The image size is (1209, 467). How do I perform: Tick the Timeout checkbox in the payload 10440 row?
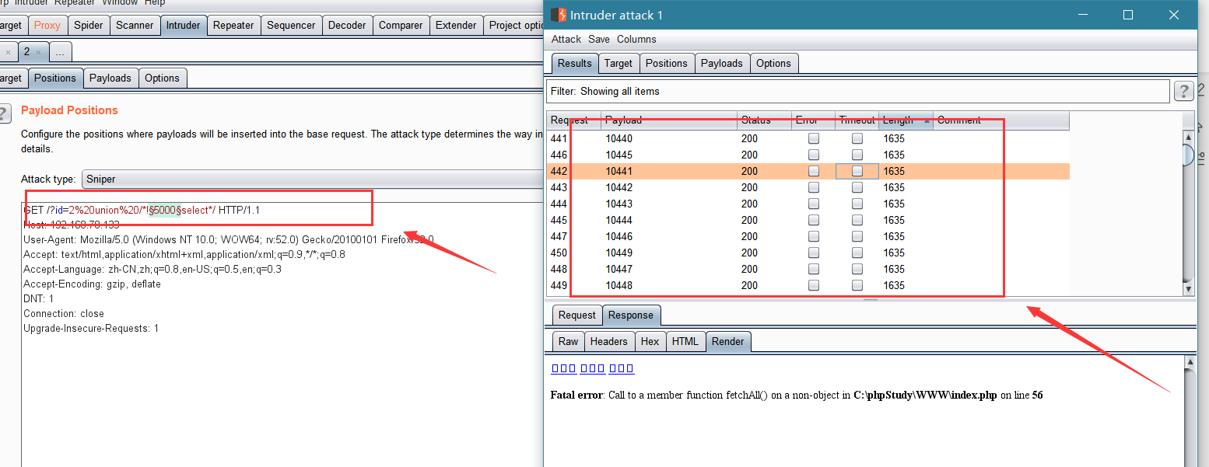pyautogui.click(x=857, y=138)
